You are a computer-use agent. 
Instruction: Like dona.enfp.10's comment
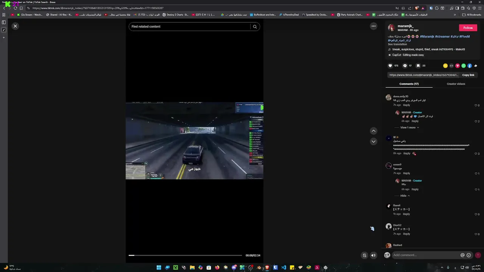[x=476, y=105]
